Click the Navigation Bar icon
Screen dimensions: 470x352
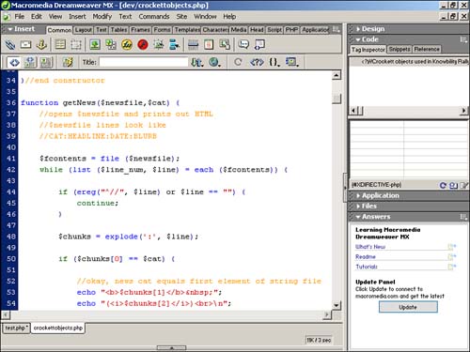coord(174,45)
